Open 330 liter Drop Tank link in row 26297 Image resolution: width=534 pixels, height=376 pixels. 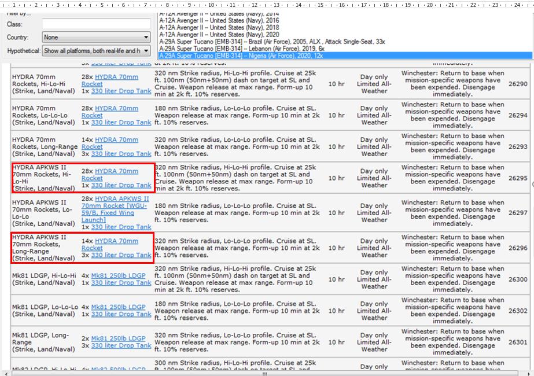tap(121, 227)
